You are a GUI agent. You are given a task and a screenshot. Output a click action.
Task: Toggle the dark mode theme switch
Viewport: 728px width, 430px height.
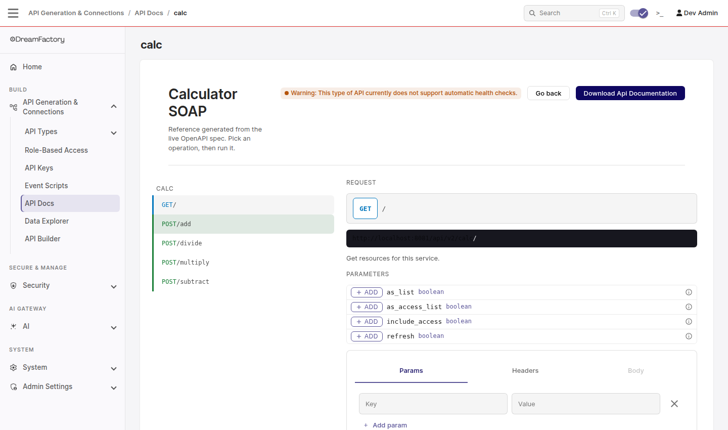pyautogui.click(x=639, y=13)
